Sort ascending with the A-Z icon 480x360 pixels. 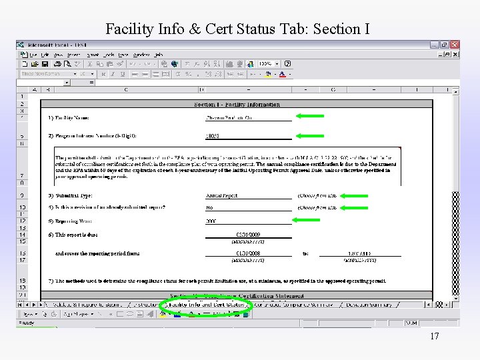[x=207, y=64]
